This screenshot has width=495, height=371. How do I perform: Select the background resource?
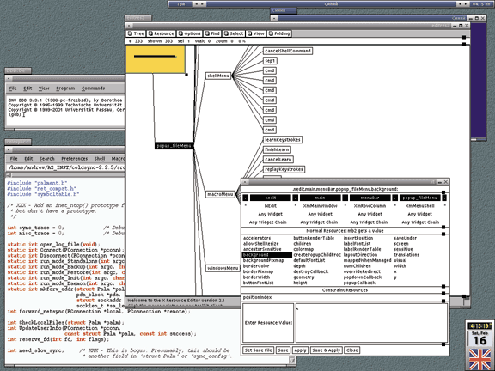(267, 255)
